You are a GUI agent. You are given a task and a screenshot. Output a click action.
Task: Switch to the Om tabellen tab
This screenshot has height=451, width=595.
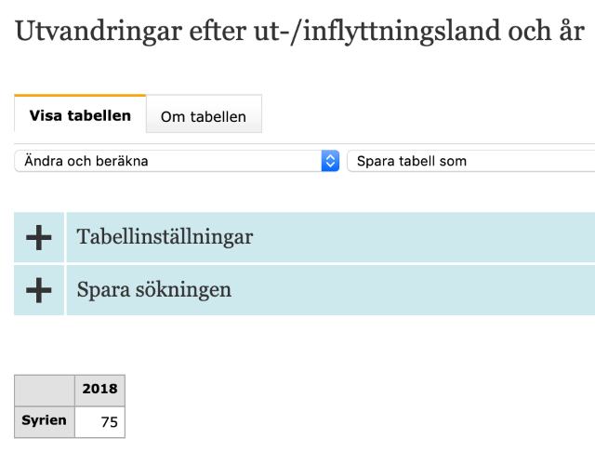coord(204,116)
